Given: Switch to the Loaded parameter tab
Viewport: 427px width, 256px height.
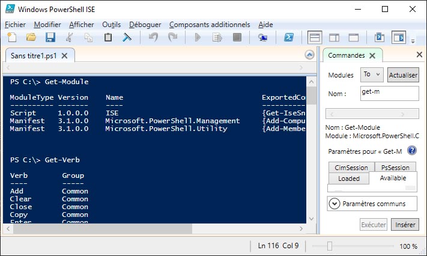Looking at the screenshot, I should 349,178.
